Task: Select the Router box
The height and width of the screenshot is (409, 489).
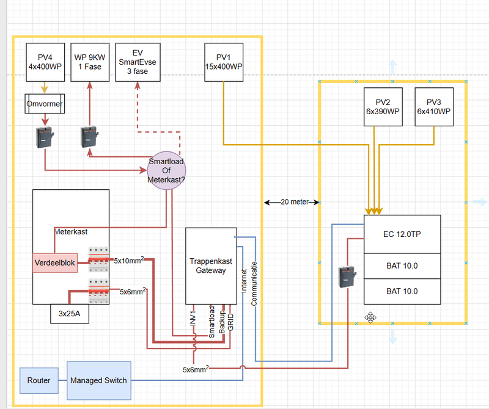Action: 39,380
